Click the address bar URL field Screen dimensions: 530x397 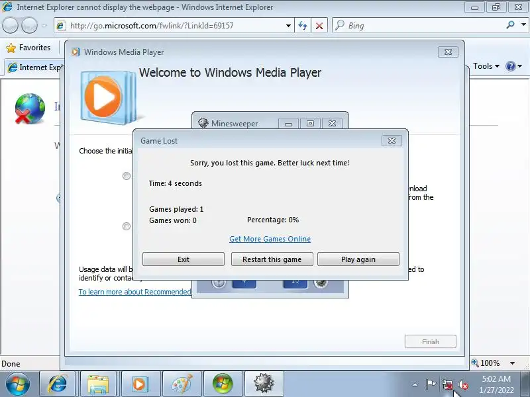(174, 26)
